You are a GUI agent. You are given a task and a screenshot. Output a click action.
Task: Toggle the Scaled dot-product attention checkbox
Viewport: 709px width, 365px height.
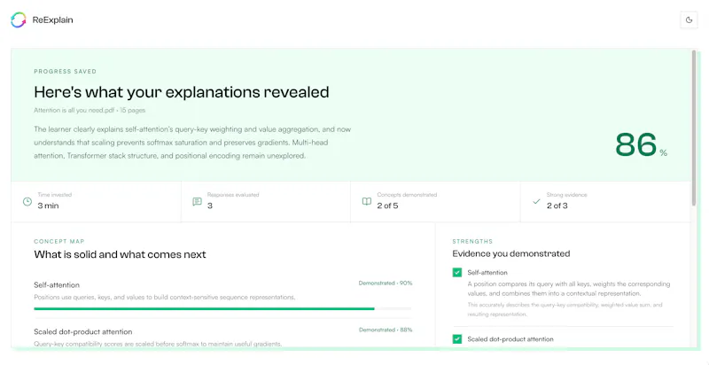pos(457,338)
